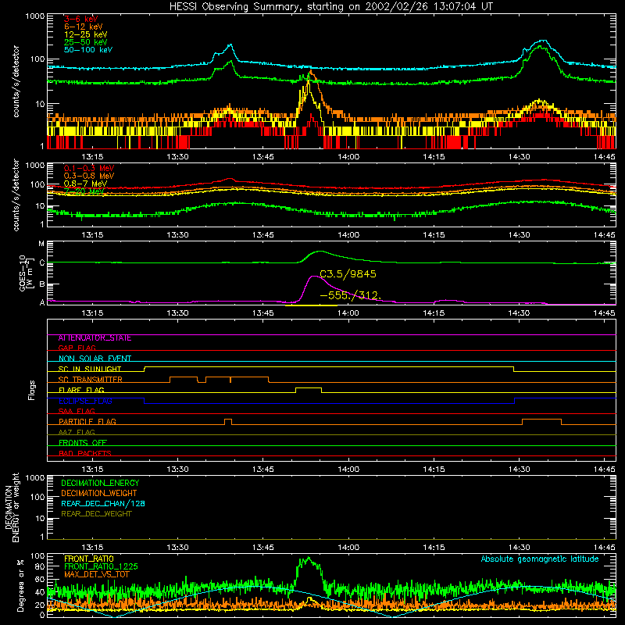The width and height of the screenshot is (625, 625).
Task: Select the 3-6 keV legend label
Action: pos(81,19)
